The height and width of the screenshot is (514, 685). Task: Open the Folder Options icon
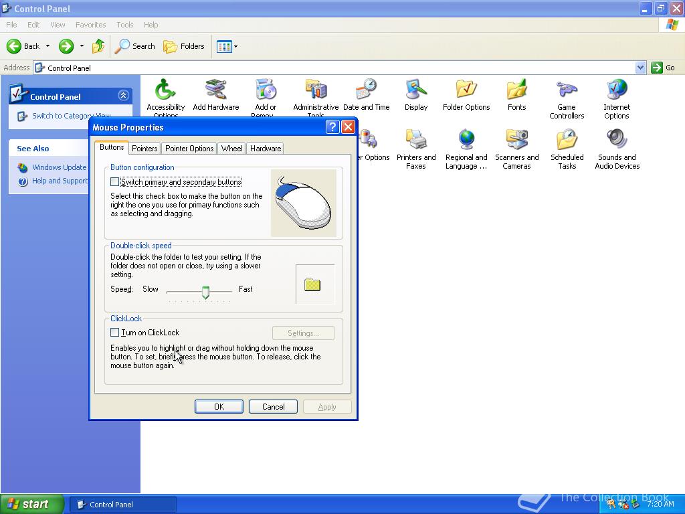tap(466, 90)
